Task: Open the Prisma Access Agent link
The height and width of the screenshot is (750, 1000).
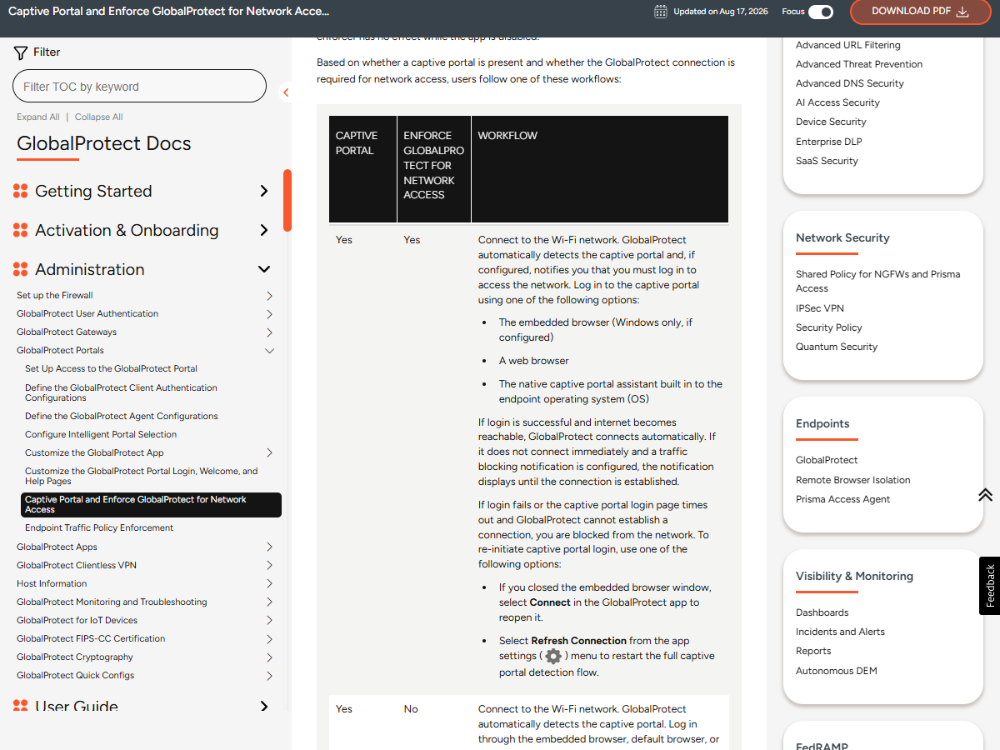Action: 843,499
